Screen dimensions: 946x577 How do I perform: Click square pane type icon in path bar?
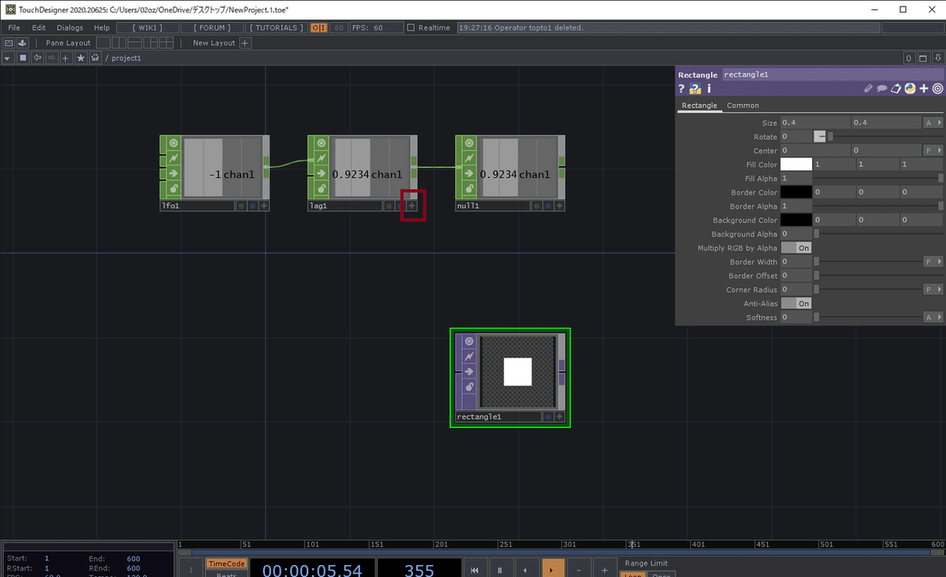(23, 58)
